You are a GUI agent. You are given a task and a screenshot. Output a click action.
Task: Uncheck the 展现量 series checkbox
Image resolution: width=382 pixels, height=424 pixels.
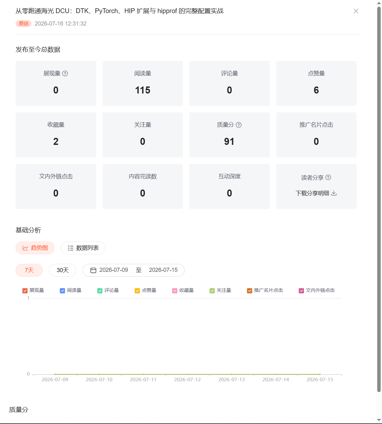[25, 291]
